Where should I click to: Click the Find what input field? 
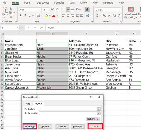point(68,109)
